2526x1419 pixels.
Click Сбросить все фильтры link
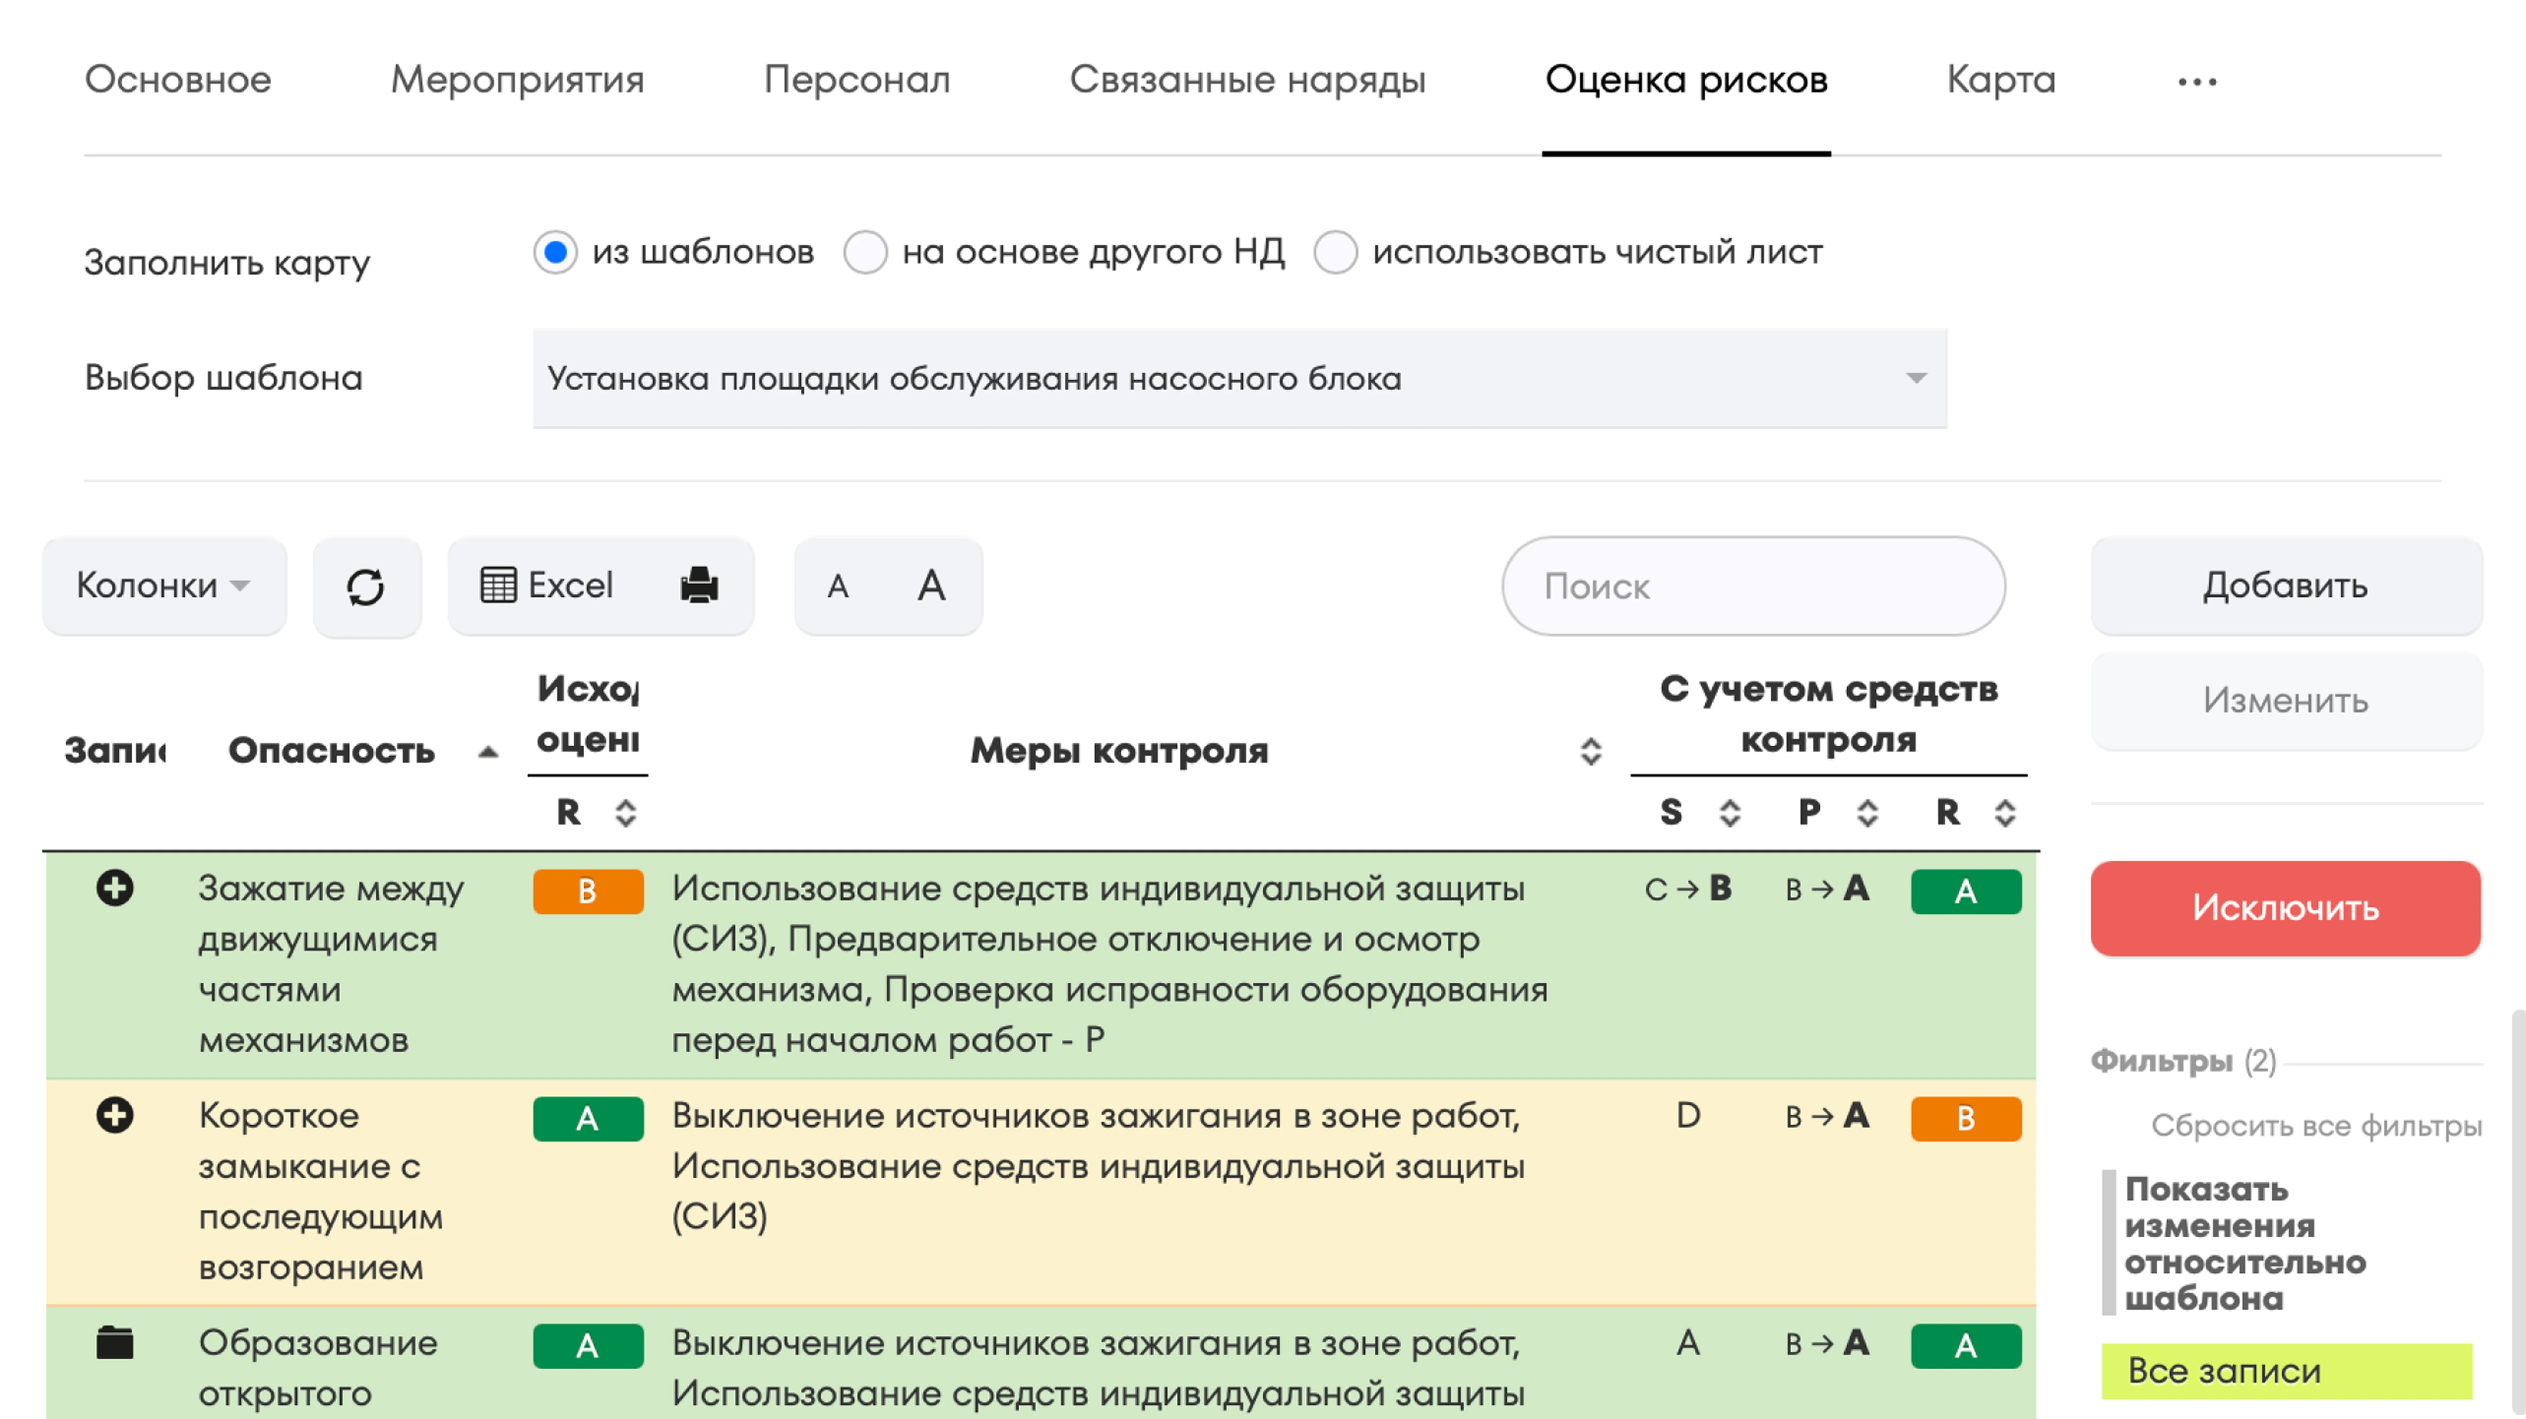pos(2316,1126)
